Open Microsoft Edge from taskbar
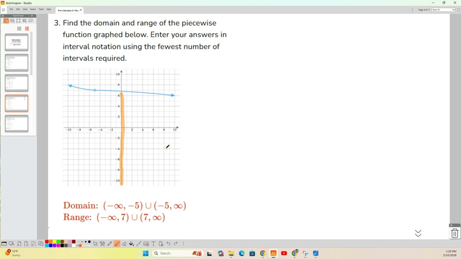The width and height of the screenshot is (461, 259). tap(242, 253)
